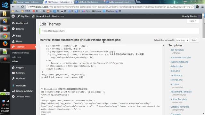Click the Themes brush icon
205x115 pixels.
(x=13, y=47)
